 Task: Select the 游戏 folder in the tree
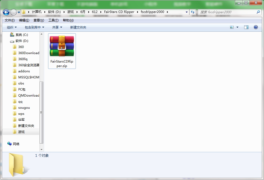21,132
